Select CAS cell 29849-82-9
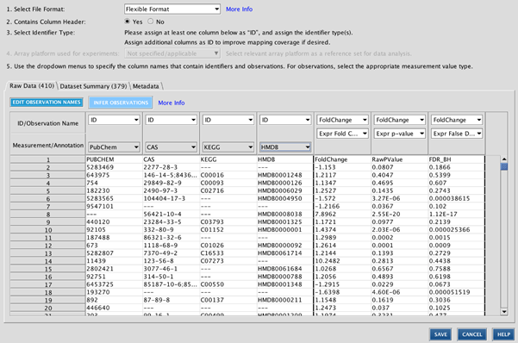 click(172, 183)
